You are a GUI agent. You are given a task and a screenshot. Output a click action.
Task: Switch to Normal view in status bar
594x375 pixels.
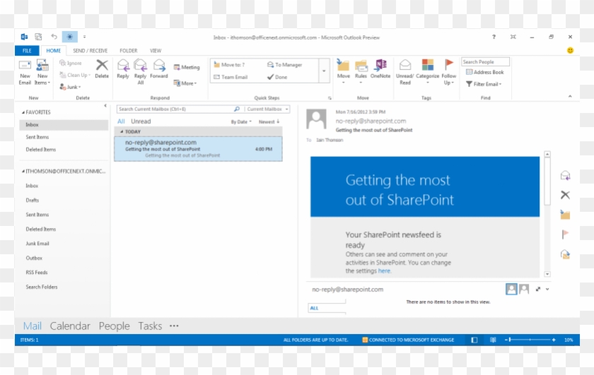coord(474,340)
